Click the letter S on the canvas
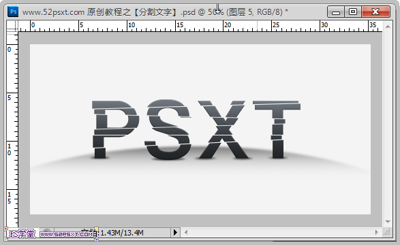400x245 pixels. coord(168,129)
